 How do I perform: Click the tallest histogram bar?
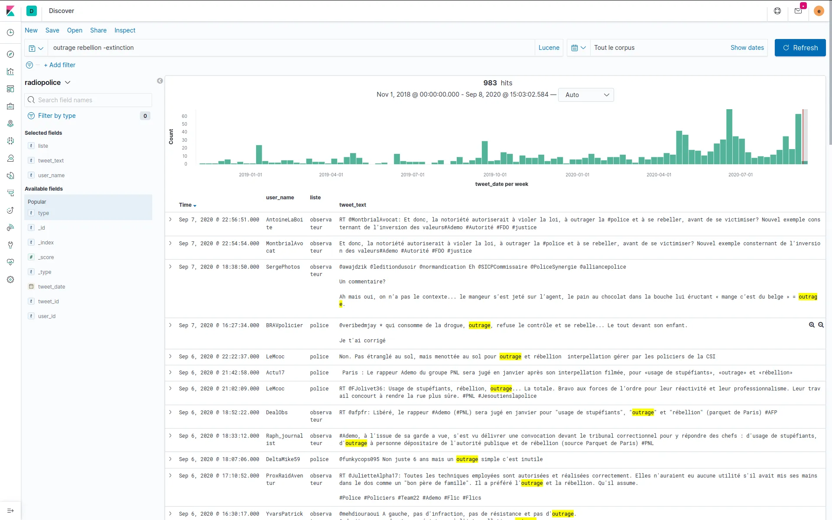(x=729, y=136)
